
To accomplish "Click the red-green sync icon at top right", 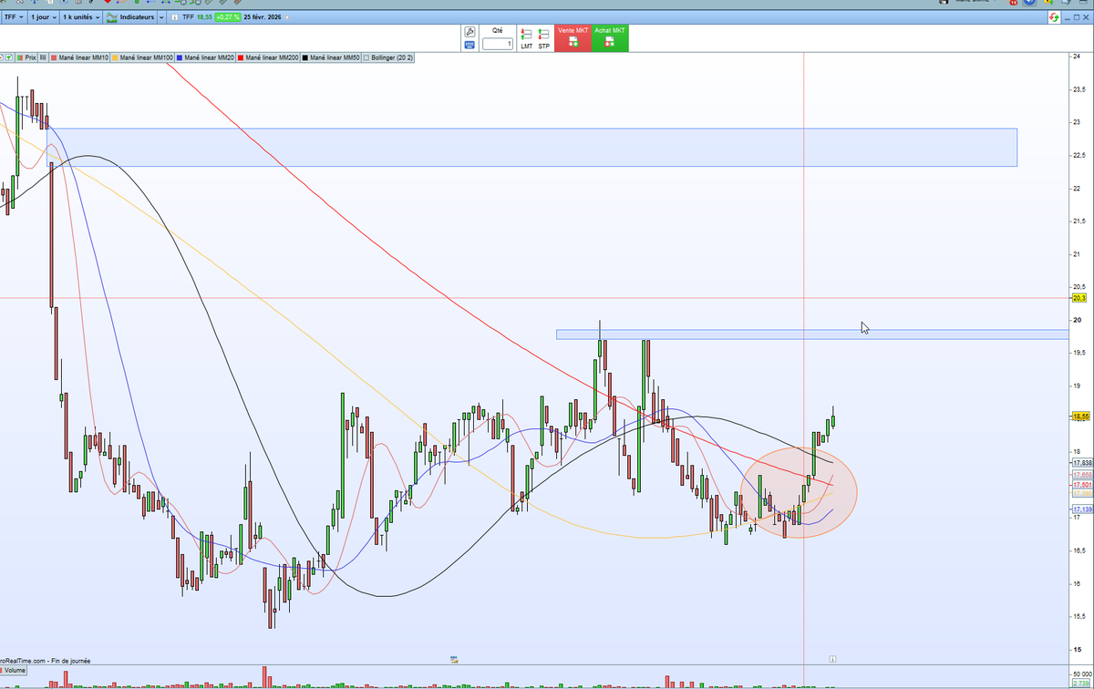I will pos(1054,17).
